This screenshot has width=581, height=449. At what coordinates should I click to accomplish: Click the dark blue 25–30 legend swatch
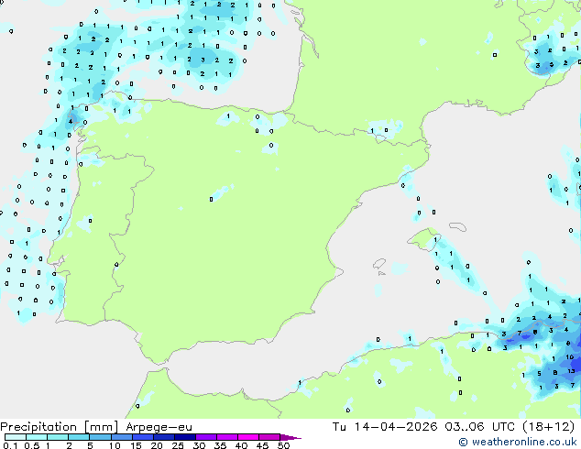tap(185, 437)
